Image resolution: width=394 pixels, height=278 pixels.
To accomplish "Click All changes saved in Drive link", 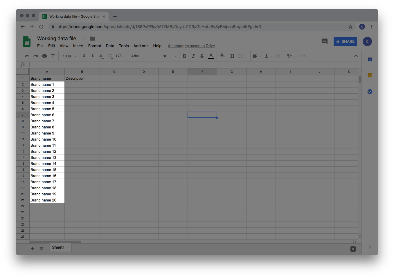I will (x=191, y=46).
